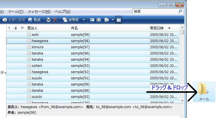The width and height of the screenshot is (221, 118).
Task: Click the 転送 forward button
Action: pos(34,20)
